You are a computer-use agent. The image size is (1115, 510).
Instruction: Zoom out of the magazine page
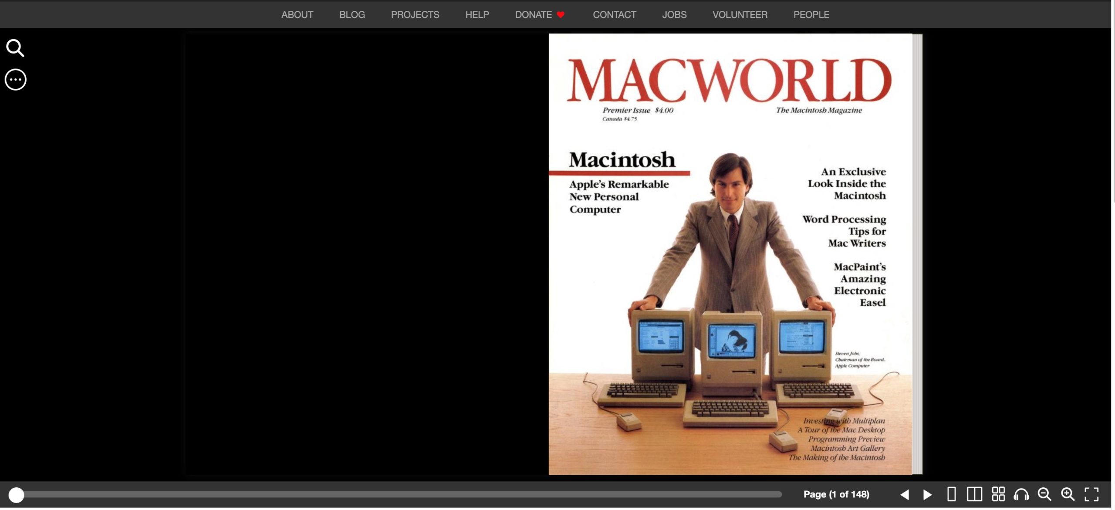pyautogui.click(x=1045, y=494)
